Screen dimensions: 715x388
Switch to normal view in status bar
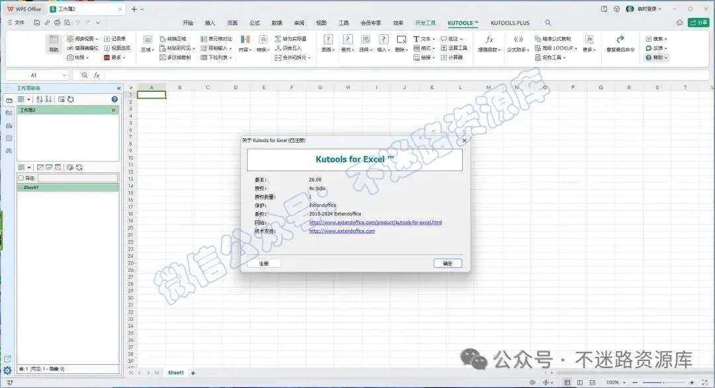click(567, 383)
